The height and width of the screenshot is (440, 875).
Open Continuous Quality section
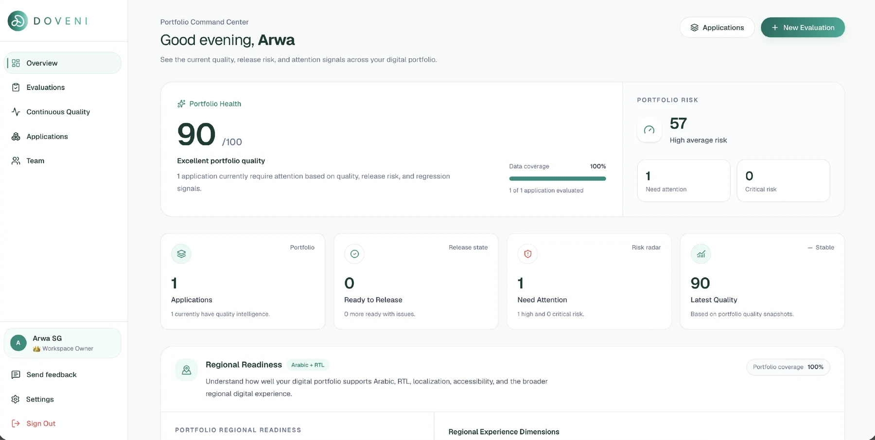click(62, 112)
